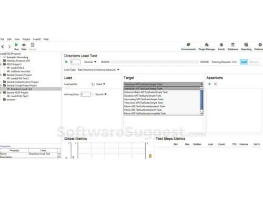The image size is (263, 197).
Task: Expand the REST Project 1 tree node
Action: pos(1,64)
